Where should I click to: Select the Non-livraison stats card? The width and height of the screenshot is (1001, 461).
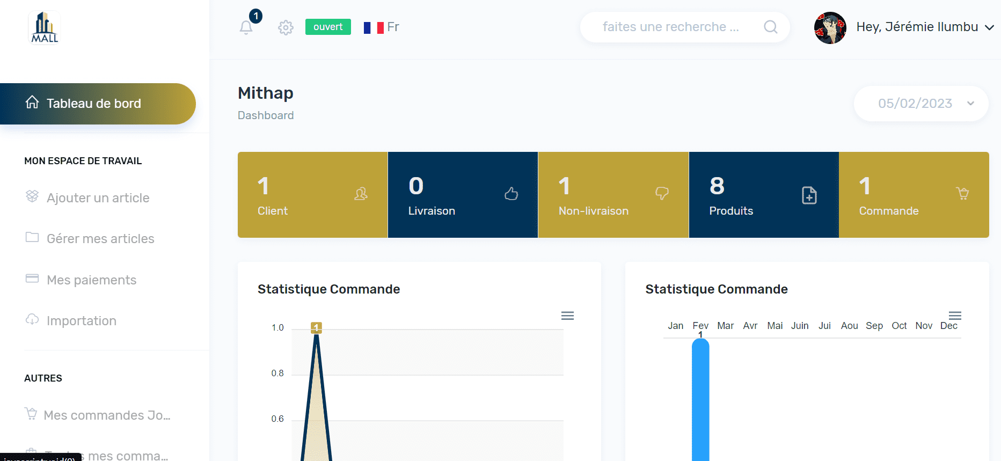(613, 195)
